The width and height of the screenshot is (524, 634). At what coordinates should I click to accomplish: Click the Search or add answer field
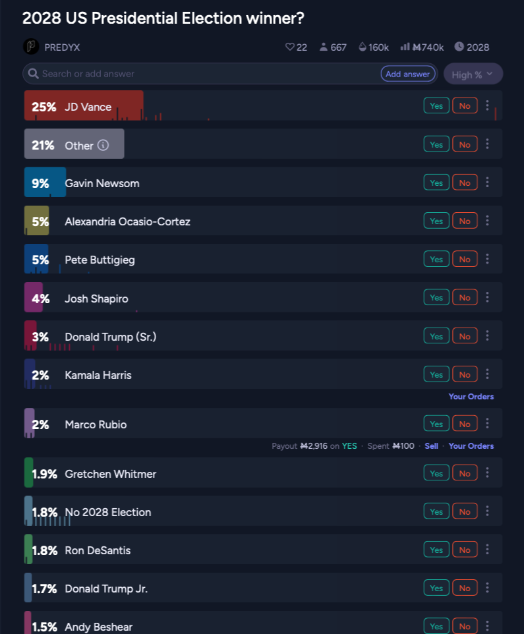coord(198,74)
